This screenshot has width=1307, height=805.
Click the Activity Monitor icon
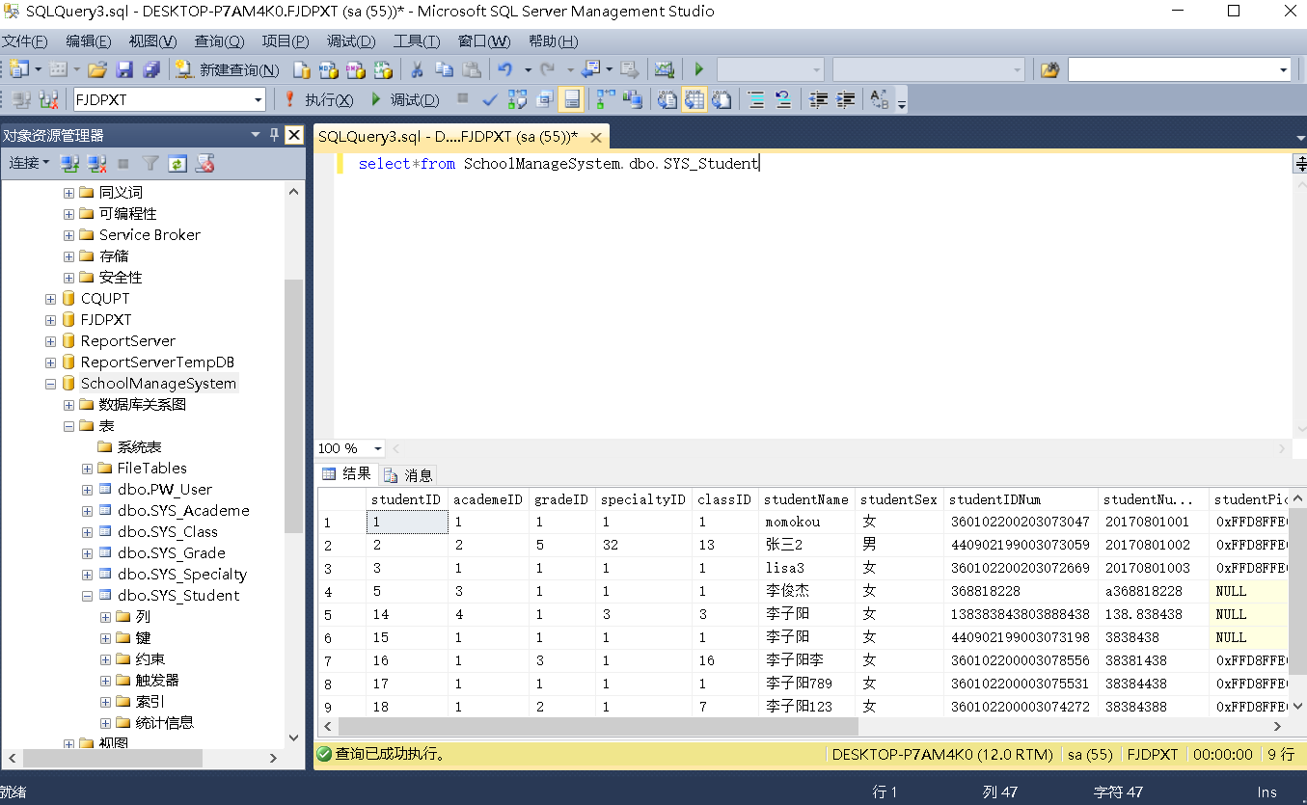point(664,69)
